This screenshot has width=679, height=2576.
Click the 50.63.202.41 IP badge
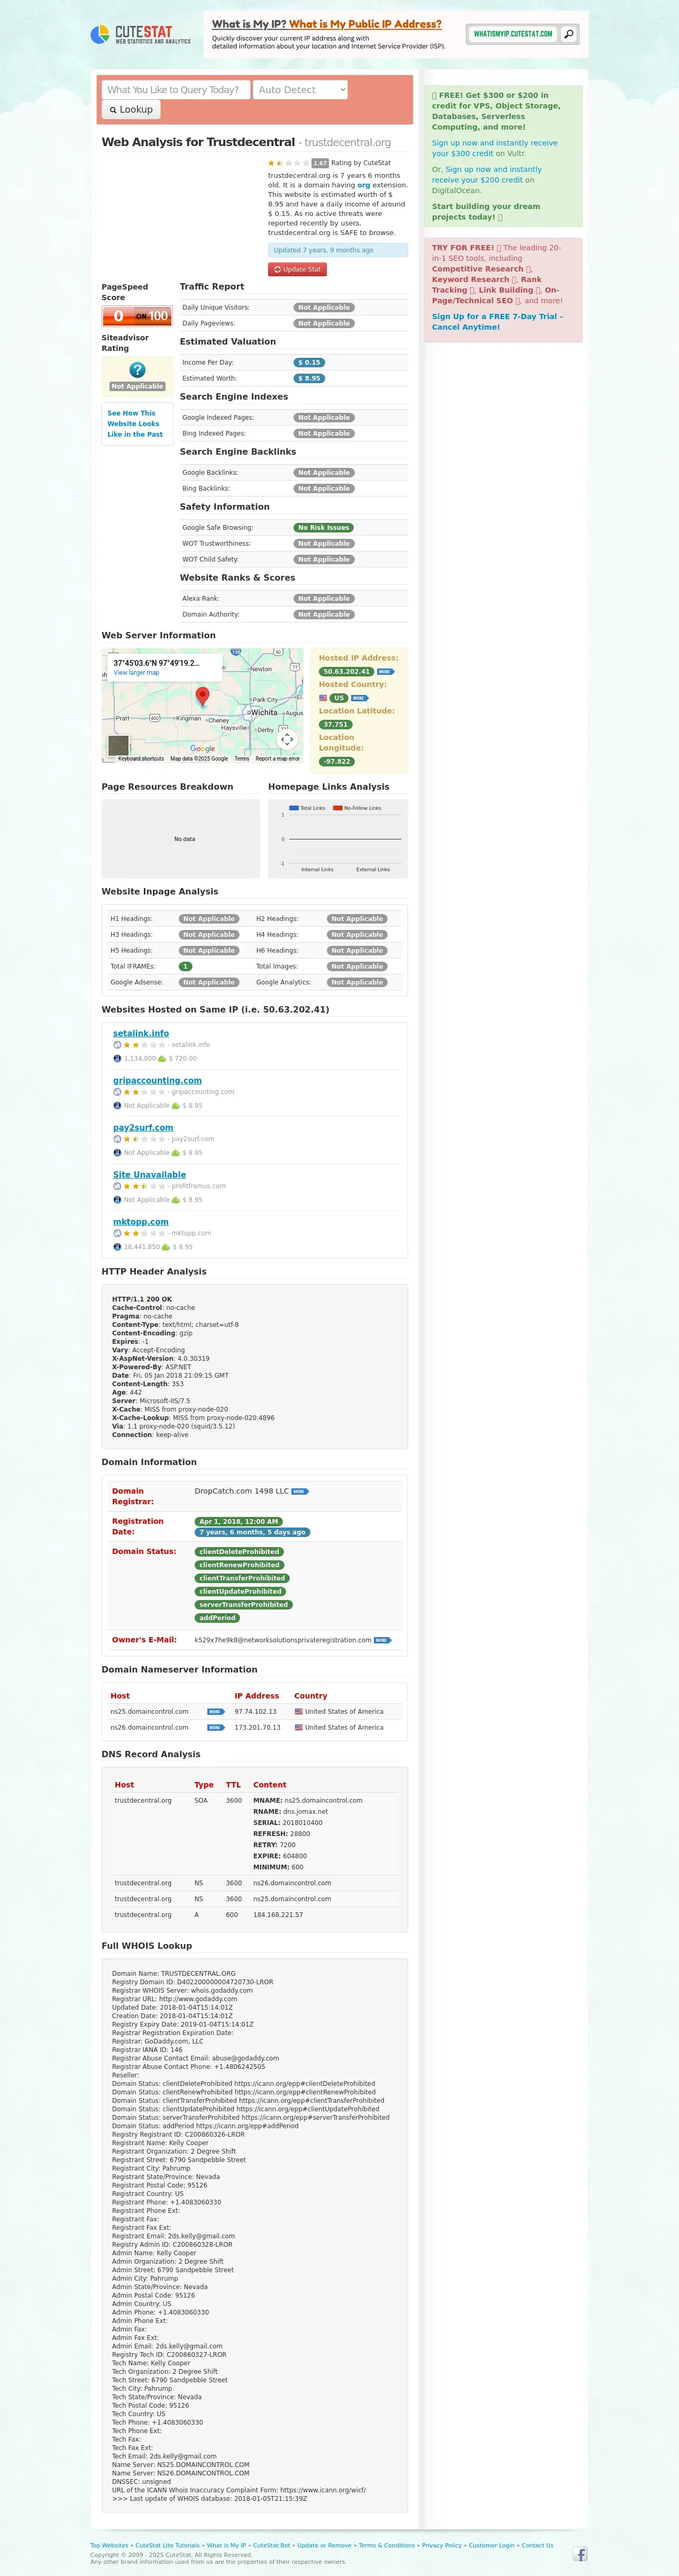click(346, 672)
